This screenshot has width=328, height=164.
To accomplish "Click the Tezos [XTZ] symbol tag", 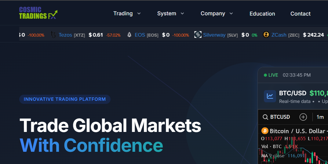I will (x=79, y=35).
